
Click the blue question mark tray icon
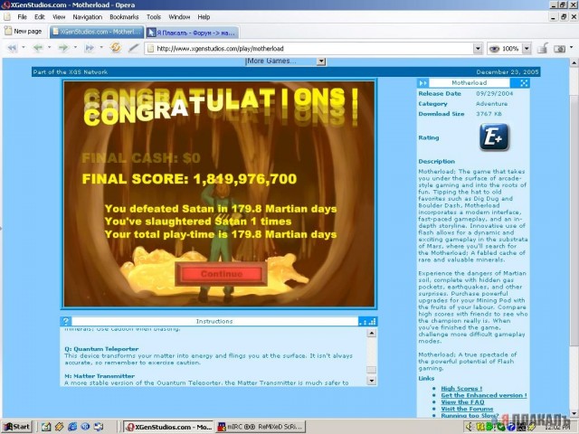(x=511, y=427)
